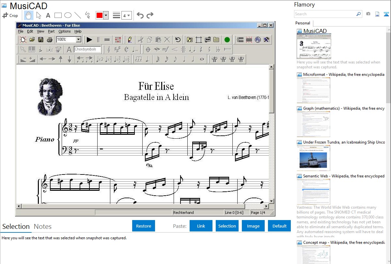
Task: Open the mixer sliders icon
Action: click(x=118, y=40)
